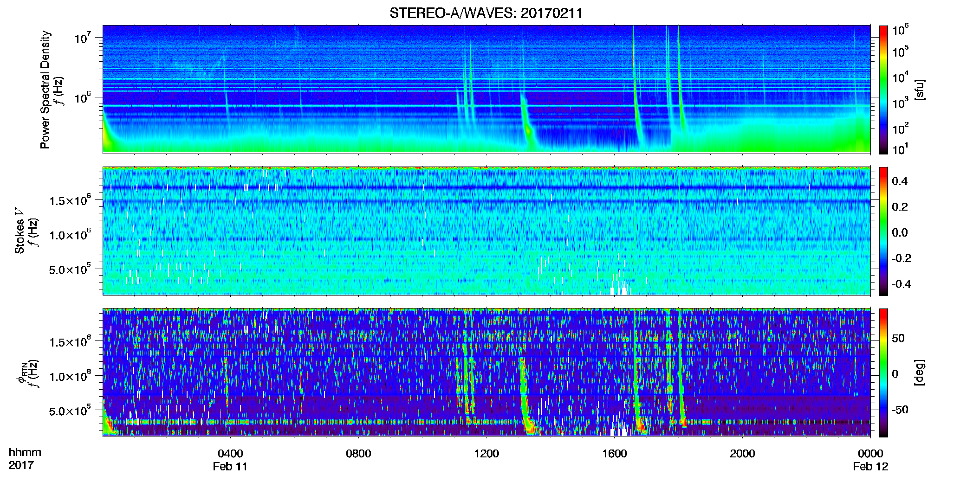
Task: Click the 10^2 label on the sfu colorbar
Action: tap(901, 128)
